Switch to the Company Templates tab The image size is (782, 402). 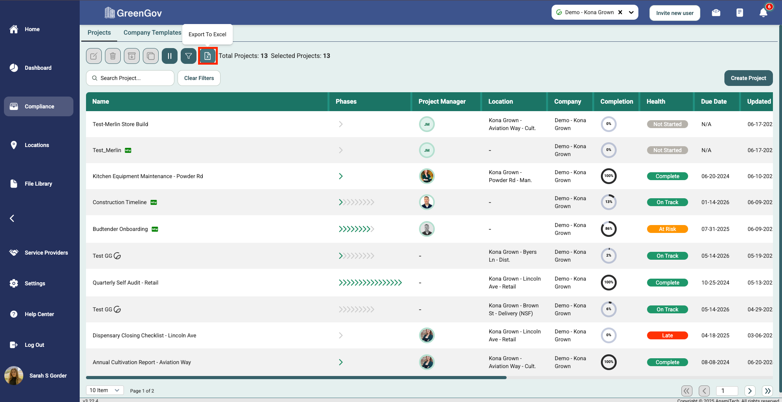[152, 33]
